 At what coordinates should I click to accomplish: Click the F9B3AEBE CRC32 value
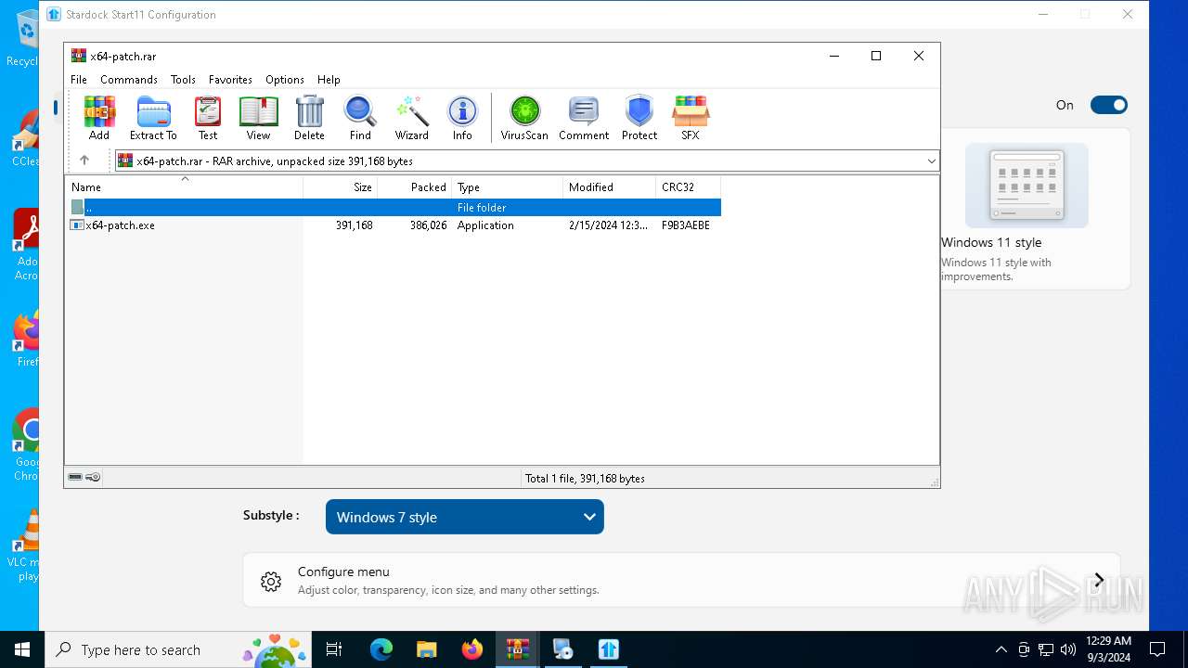[686, 225]
